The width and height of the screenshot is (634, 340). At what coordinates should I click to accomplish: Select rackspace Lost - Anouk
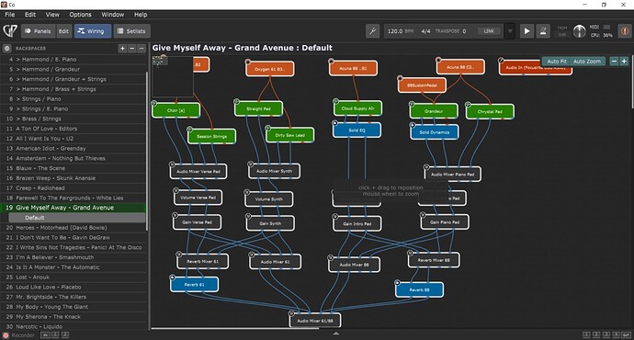pyautogui.click(x=74, y=277)
